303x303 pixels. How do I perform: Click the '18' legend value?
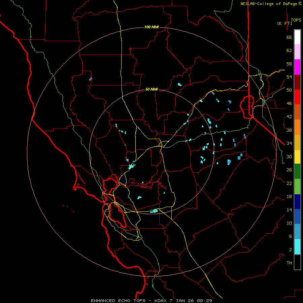pos(289,197)
